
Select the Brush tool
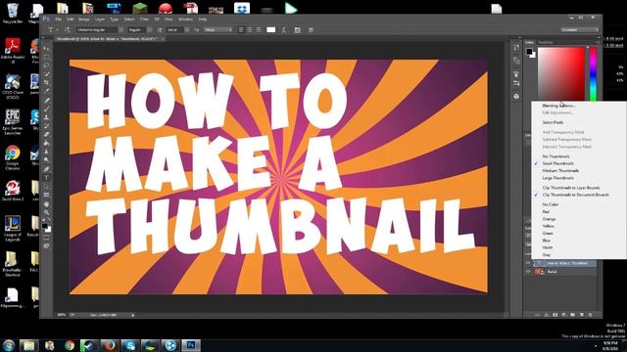point(46,109)
